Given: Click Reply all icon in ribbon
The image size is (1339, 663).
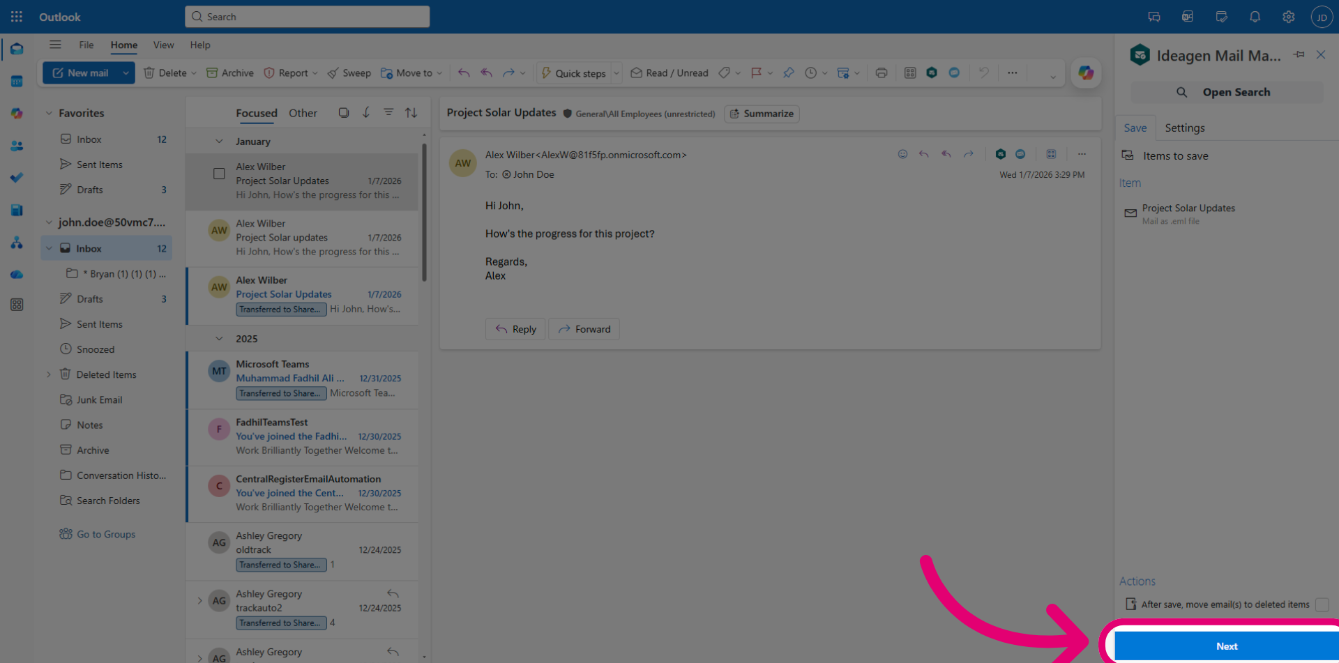Looking at the screenshot, I should click(x=487, y=73).
